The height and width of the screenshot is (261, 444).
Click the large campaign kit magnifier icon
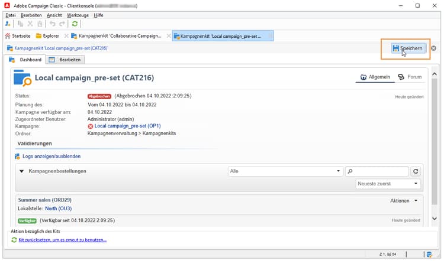click(22, 78)
